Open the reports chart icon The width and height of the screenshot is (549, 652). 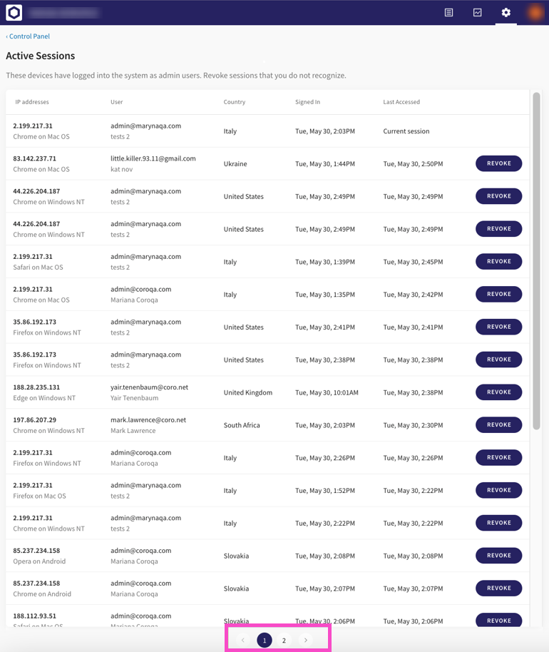[477, 12]
